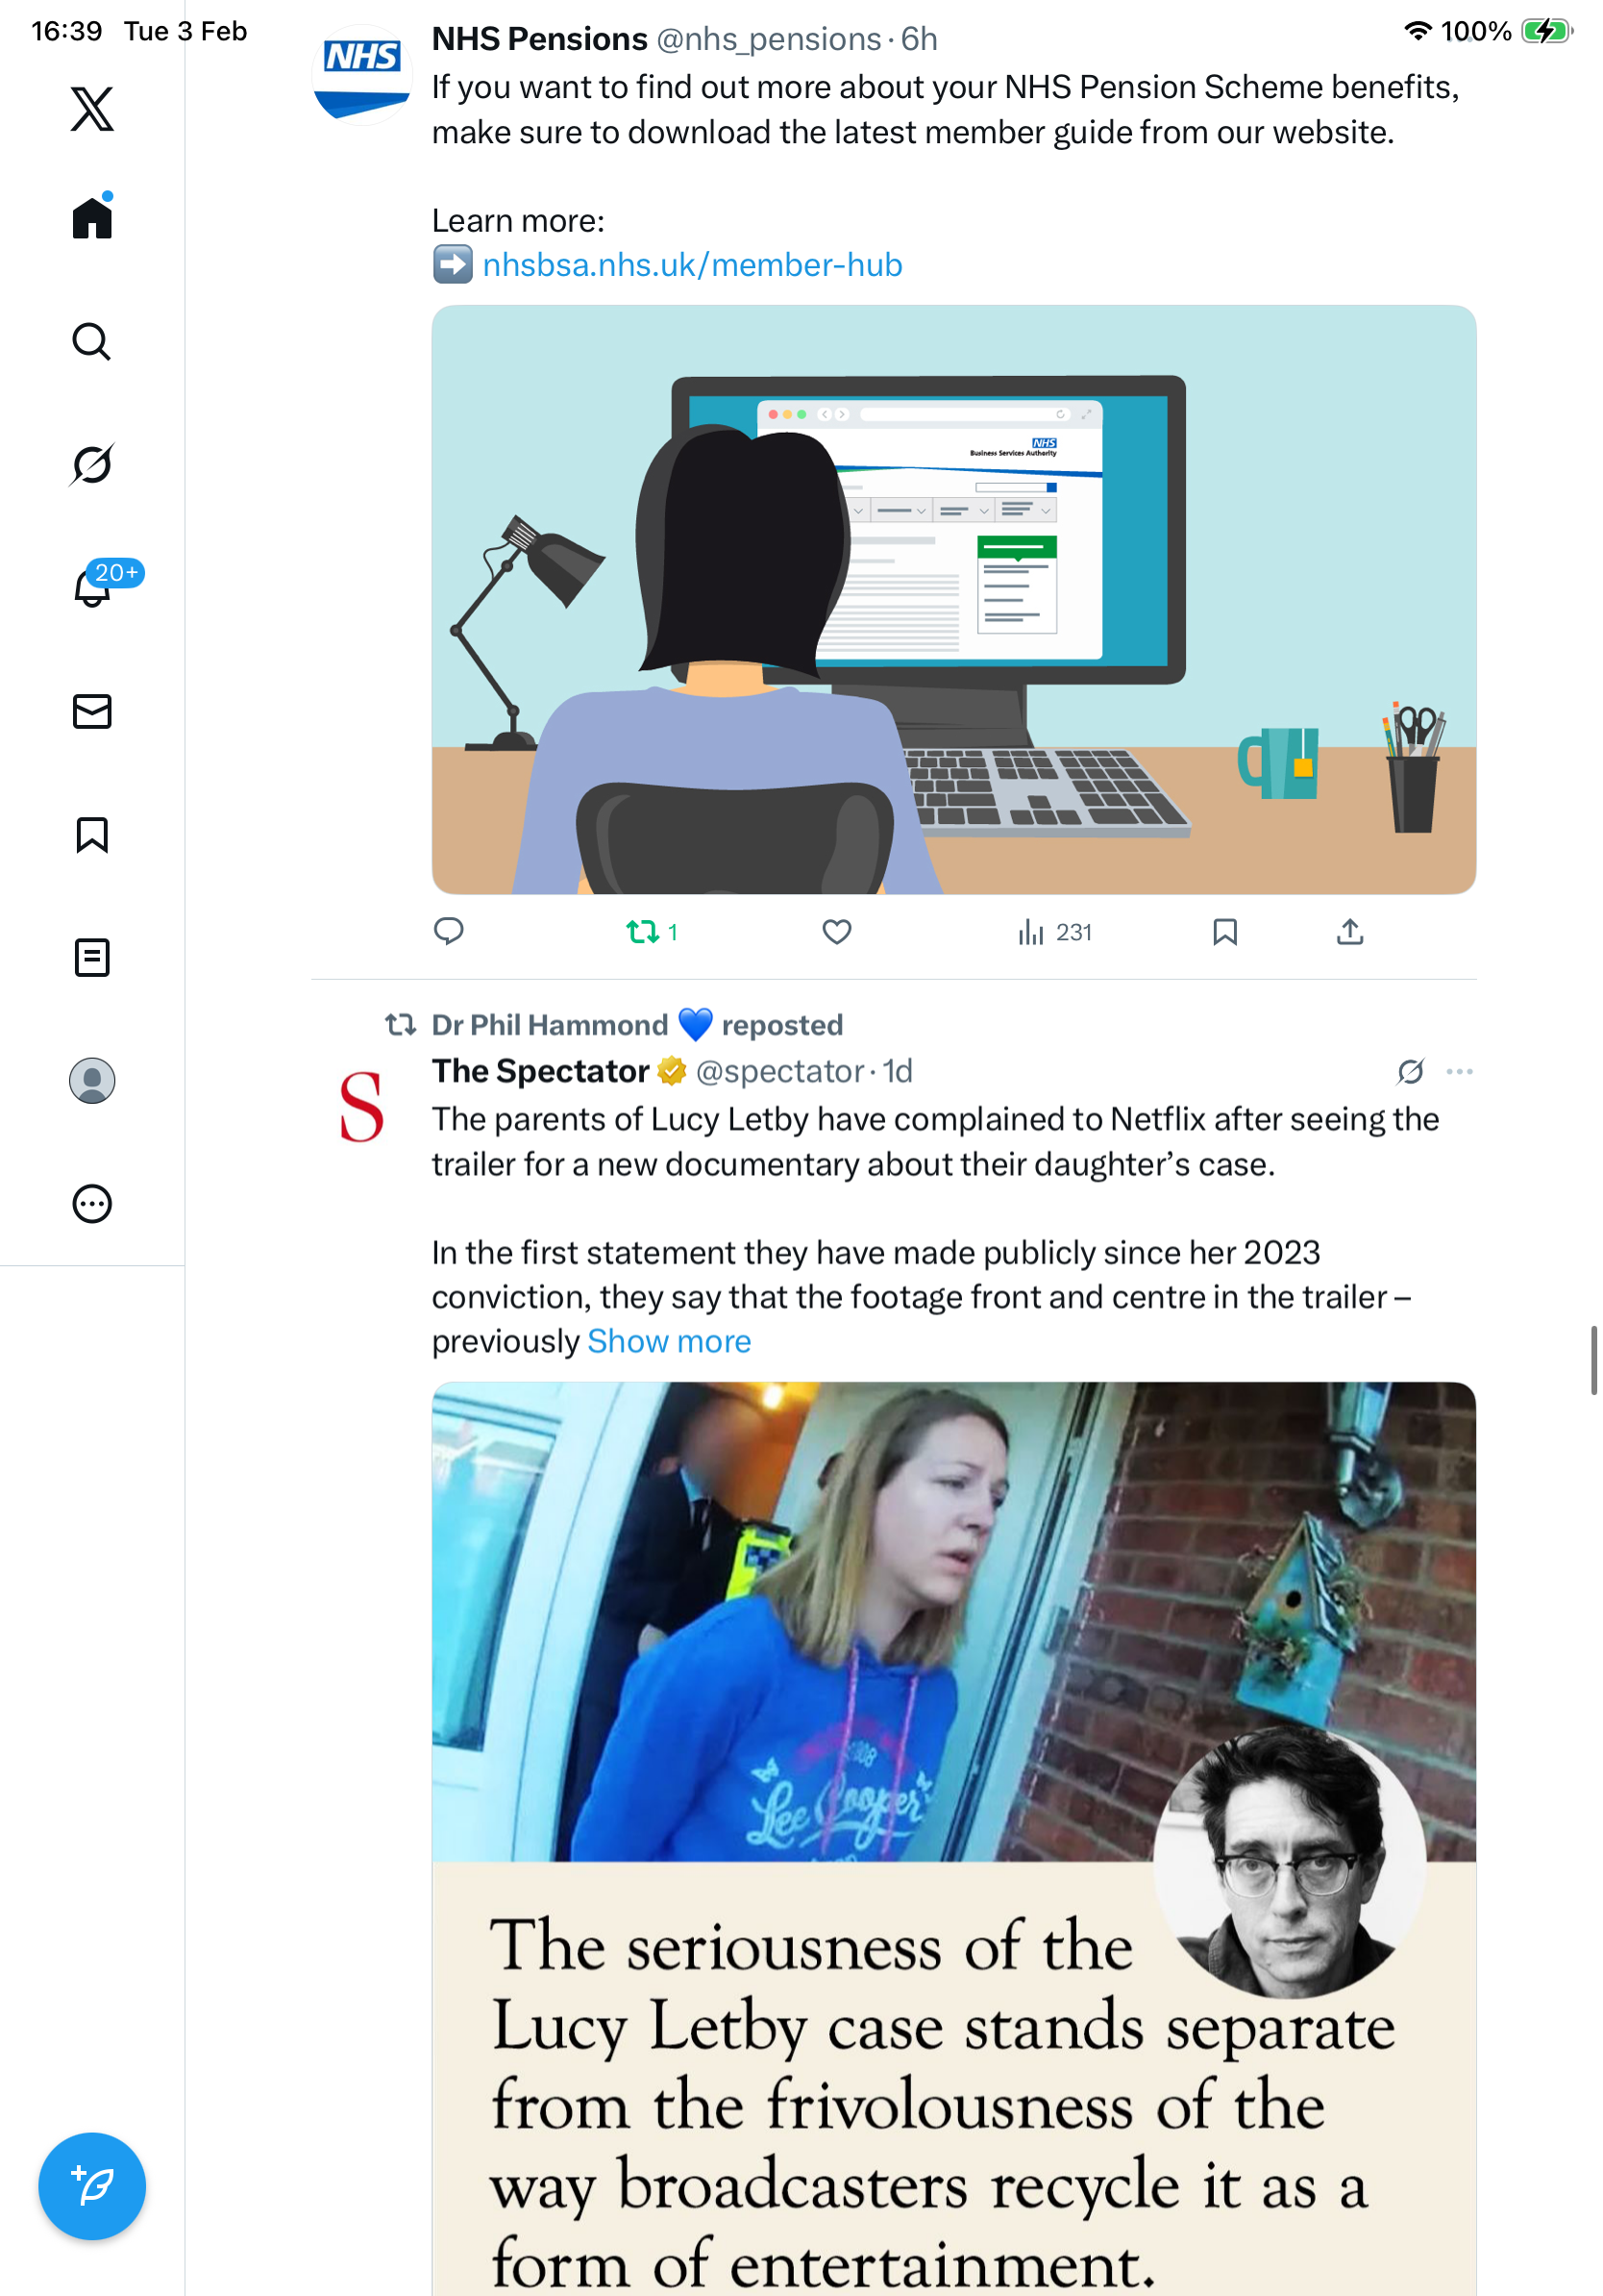
Task: Open the three-dot menu on Spectator post
Action: 1459,1072
